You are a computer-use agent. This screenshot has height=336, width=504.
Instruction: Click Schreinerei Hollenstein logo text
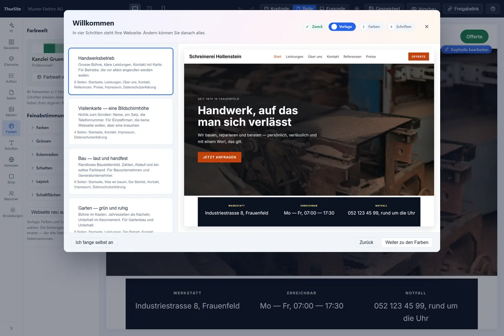pos(215,56)
